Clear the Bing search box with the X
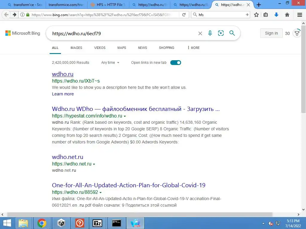The height and width of the screenshot is (229, 306). pos(200,33)
